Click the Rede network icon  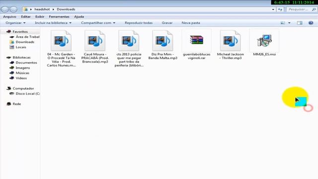coord(9,104)
